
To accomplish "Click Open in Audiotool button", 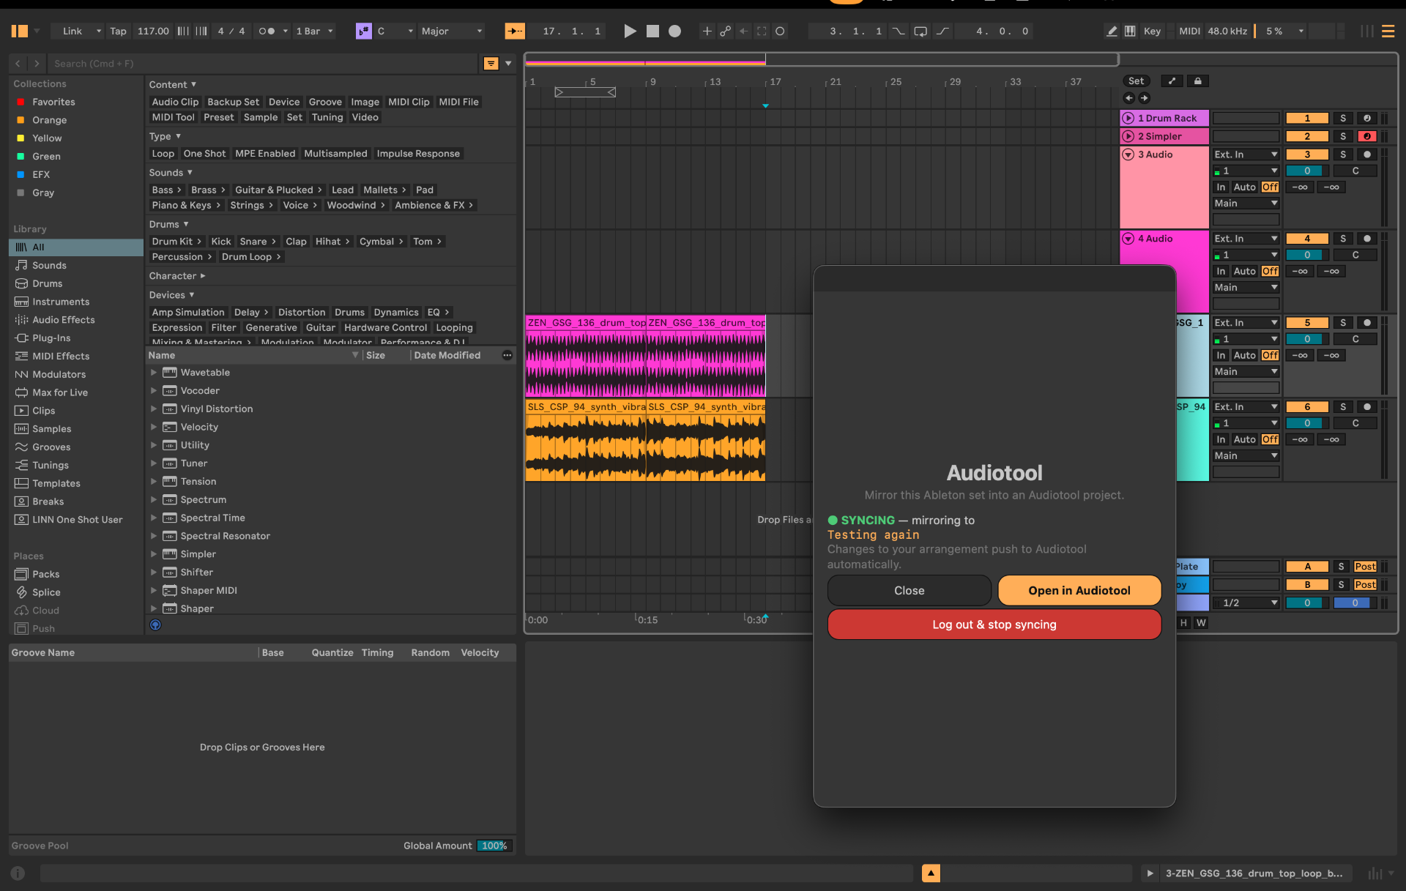I will point(1079,590).
